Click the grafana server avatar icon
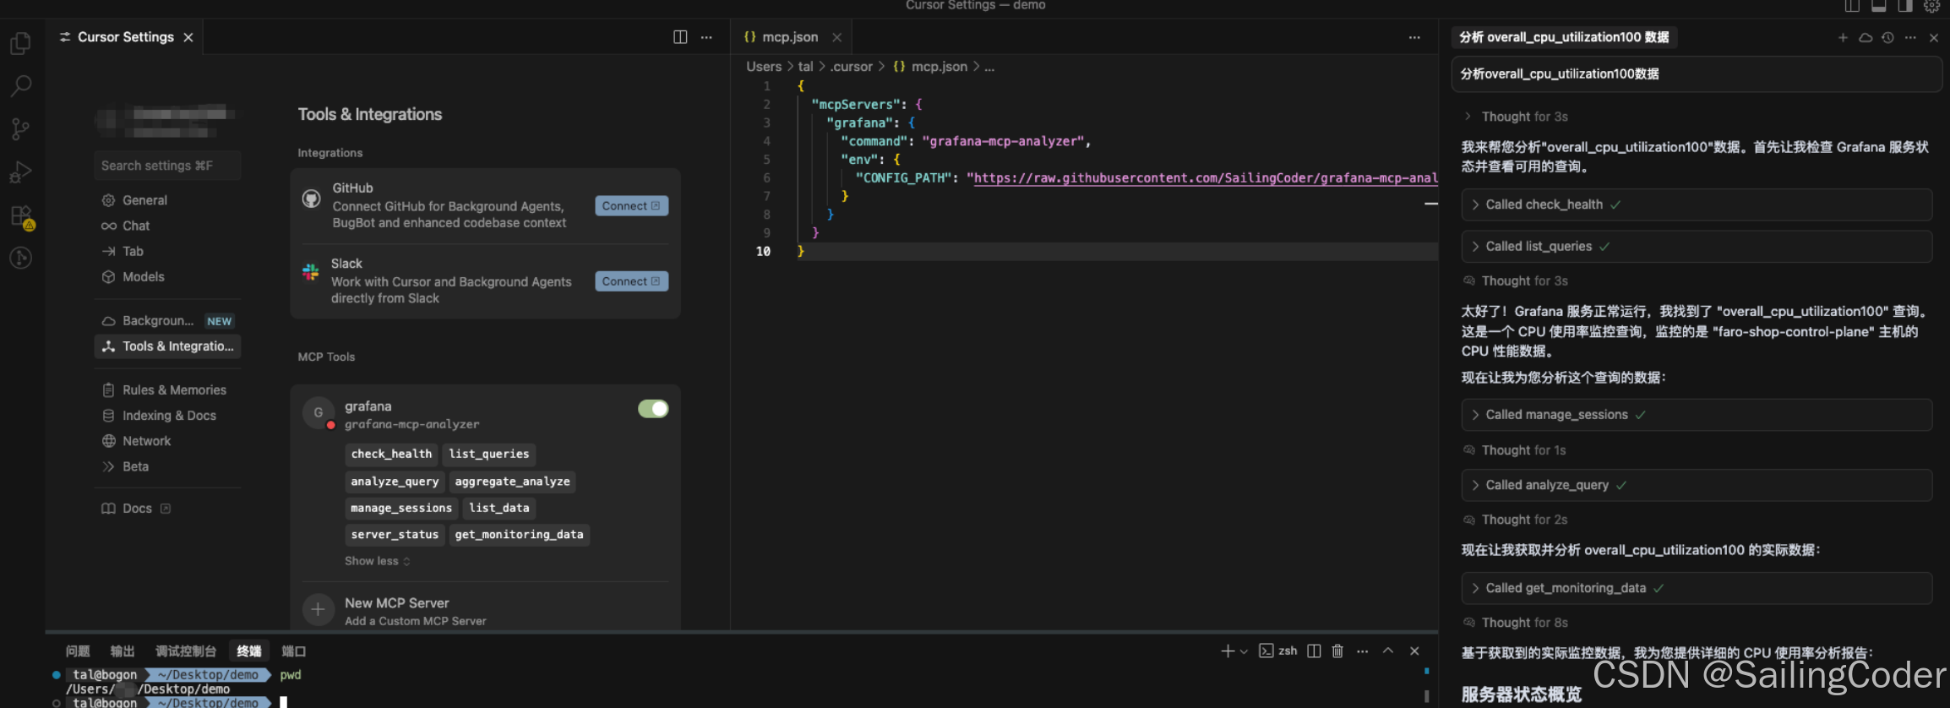The width and height of the screenshot is (1950, 708). pos(319,412)
